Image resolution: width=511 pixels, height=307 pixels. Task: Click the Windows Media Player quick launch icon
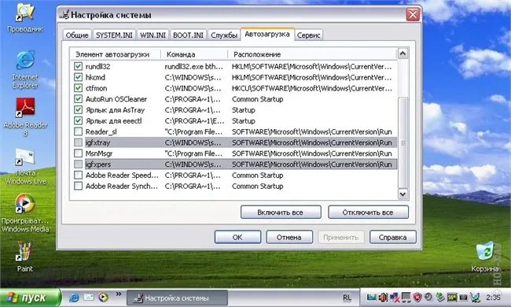(103, 298)
